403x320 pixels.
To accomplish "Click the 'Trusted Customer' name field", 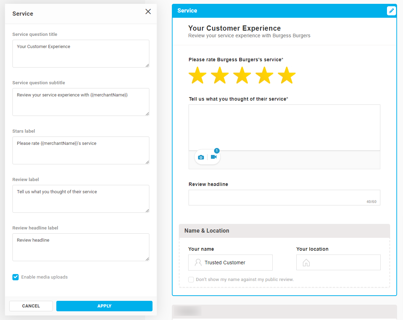I will pyautogui.click(x=230, y=262).
